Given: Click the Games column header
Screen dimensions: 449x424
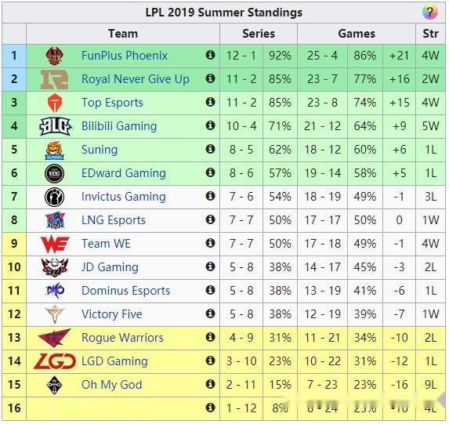Looking at the screenshot, I should click(357, 34).
